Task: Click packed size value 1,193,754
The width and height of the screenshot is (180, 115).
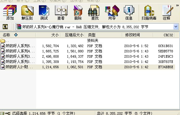Action: pyautogui.click(x=75, y=62)
